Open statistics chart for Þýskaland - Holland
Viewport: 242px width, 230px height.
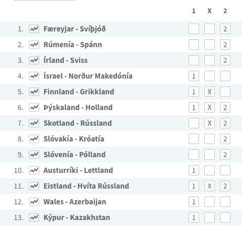pos(34,107)
